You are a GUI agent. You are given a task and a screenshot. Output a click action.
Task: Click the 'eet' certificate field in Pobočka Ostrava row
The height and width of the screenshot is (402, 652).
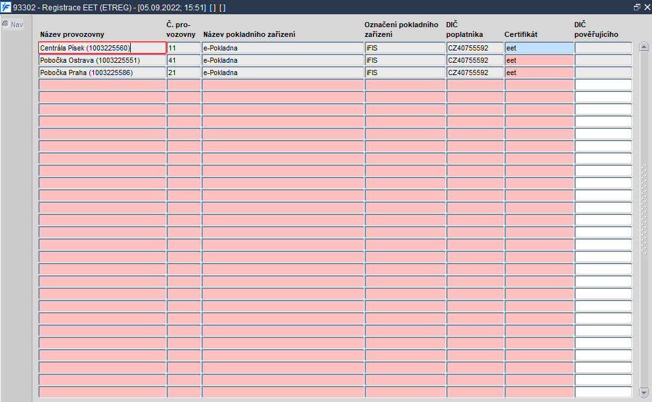click(539, 60)
